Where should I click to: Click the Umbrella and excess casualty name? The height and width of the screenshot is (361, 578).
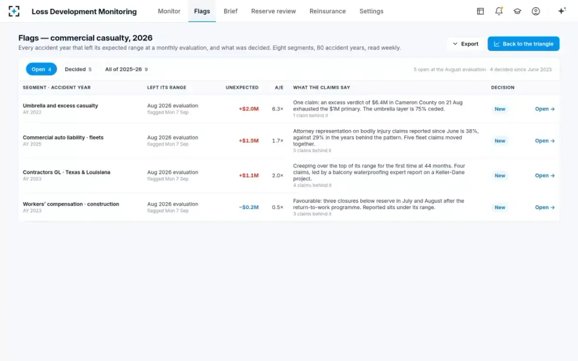point(60,105)
